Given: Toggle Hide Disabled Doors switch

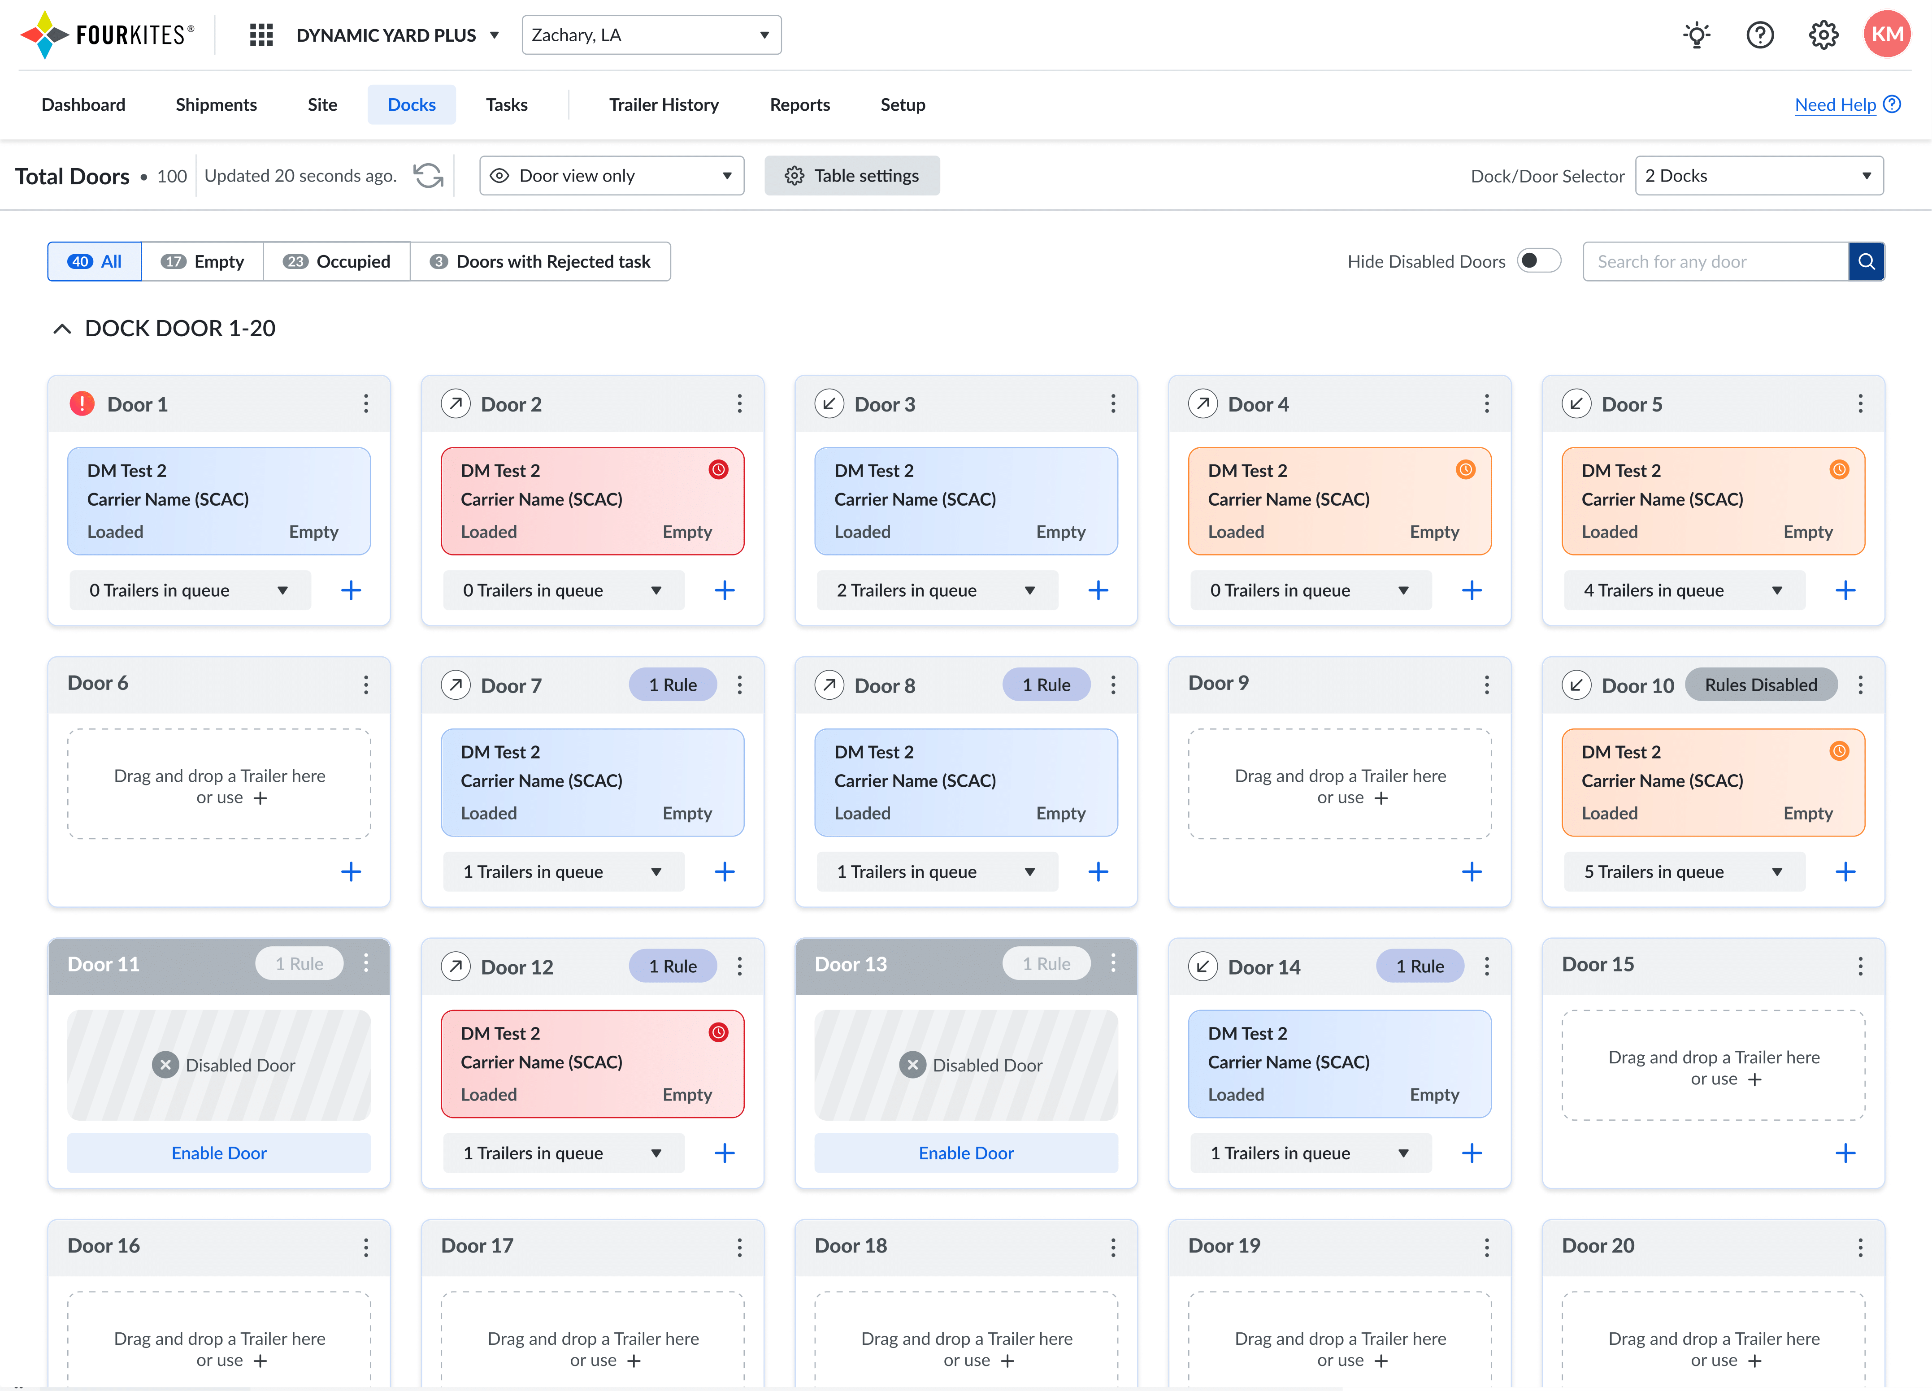Looking at the screenshot, I should (x=1538, y=260).
